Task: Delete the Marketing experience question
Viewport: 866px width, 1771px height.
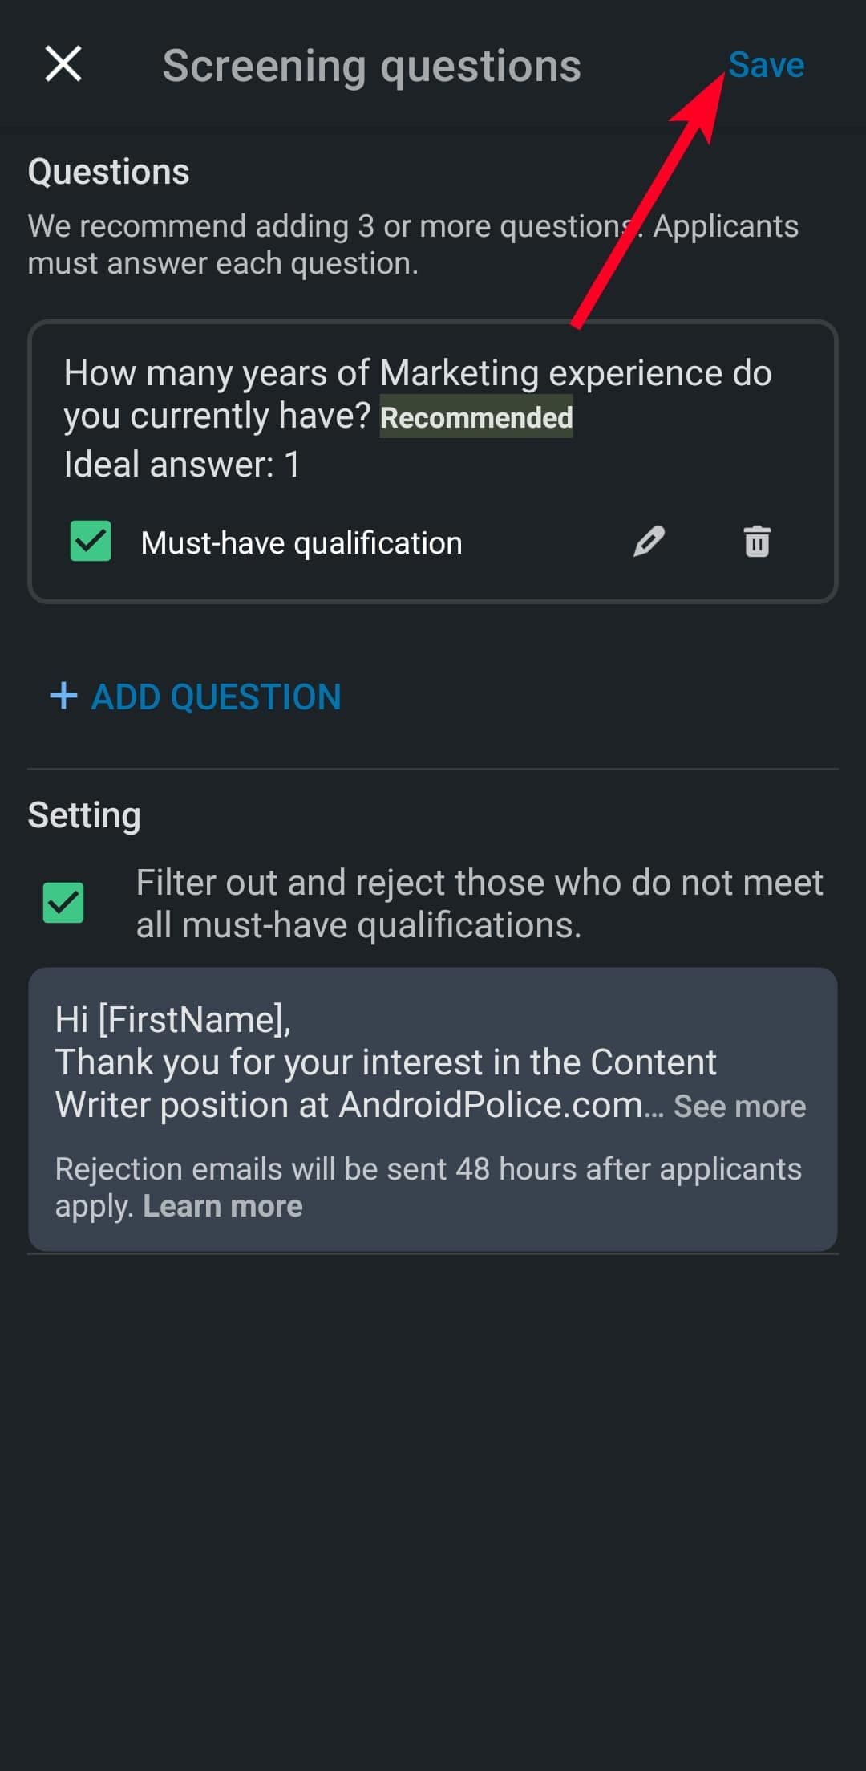Action: 757,542
